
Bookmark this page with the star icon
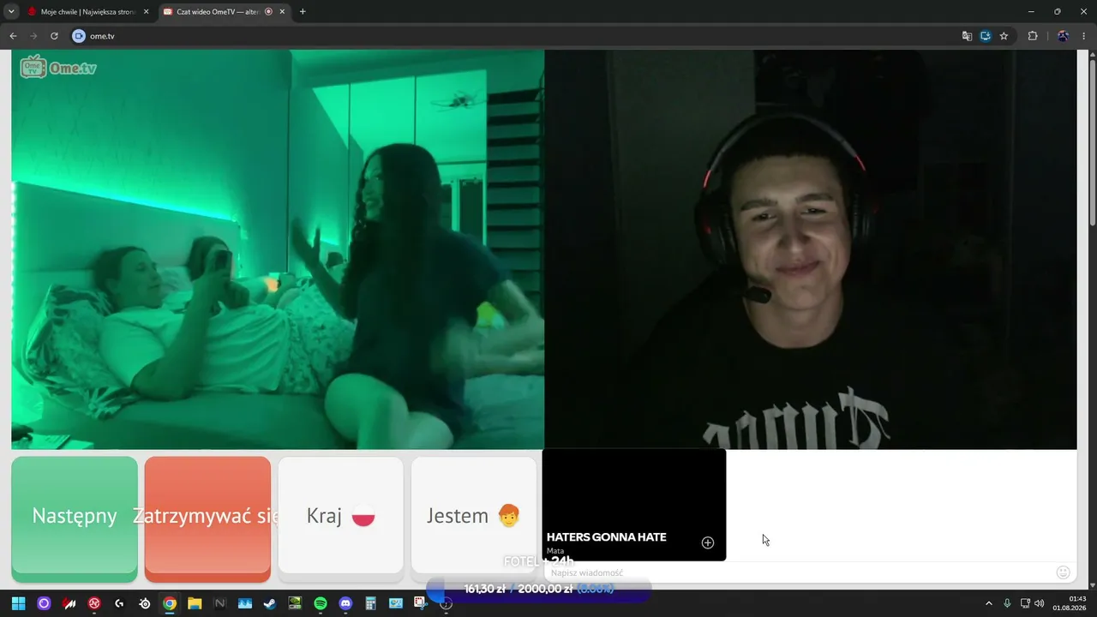click(x=1004, y=36)
